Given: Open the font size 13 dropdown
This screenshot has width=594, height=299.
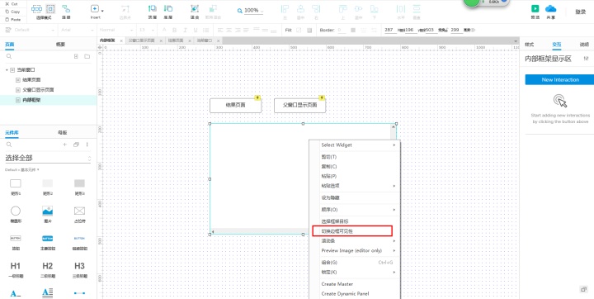Looking at the screenshot, I should [x=146, y=30].
